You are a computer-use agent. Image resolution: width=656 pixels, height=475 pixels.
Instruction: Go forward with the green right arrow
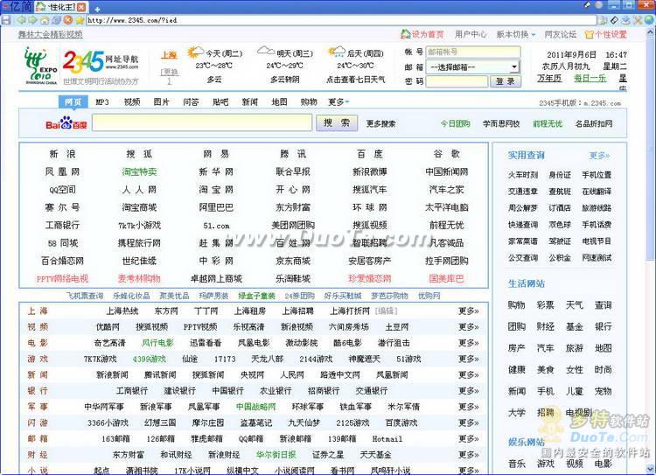(x=32, y=20)
